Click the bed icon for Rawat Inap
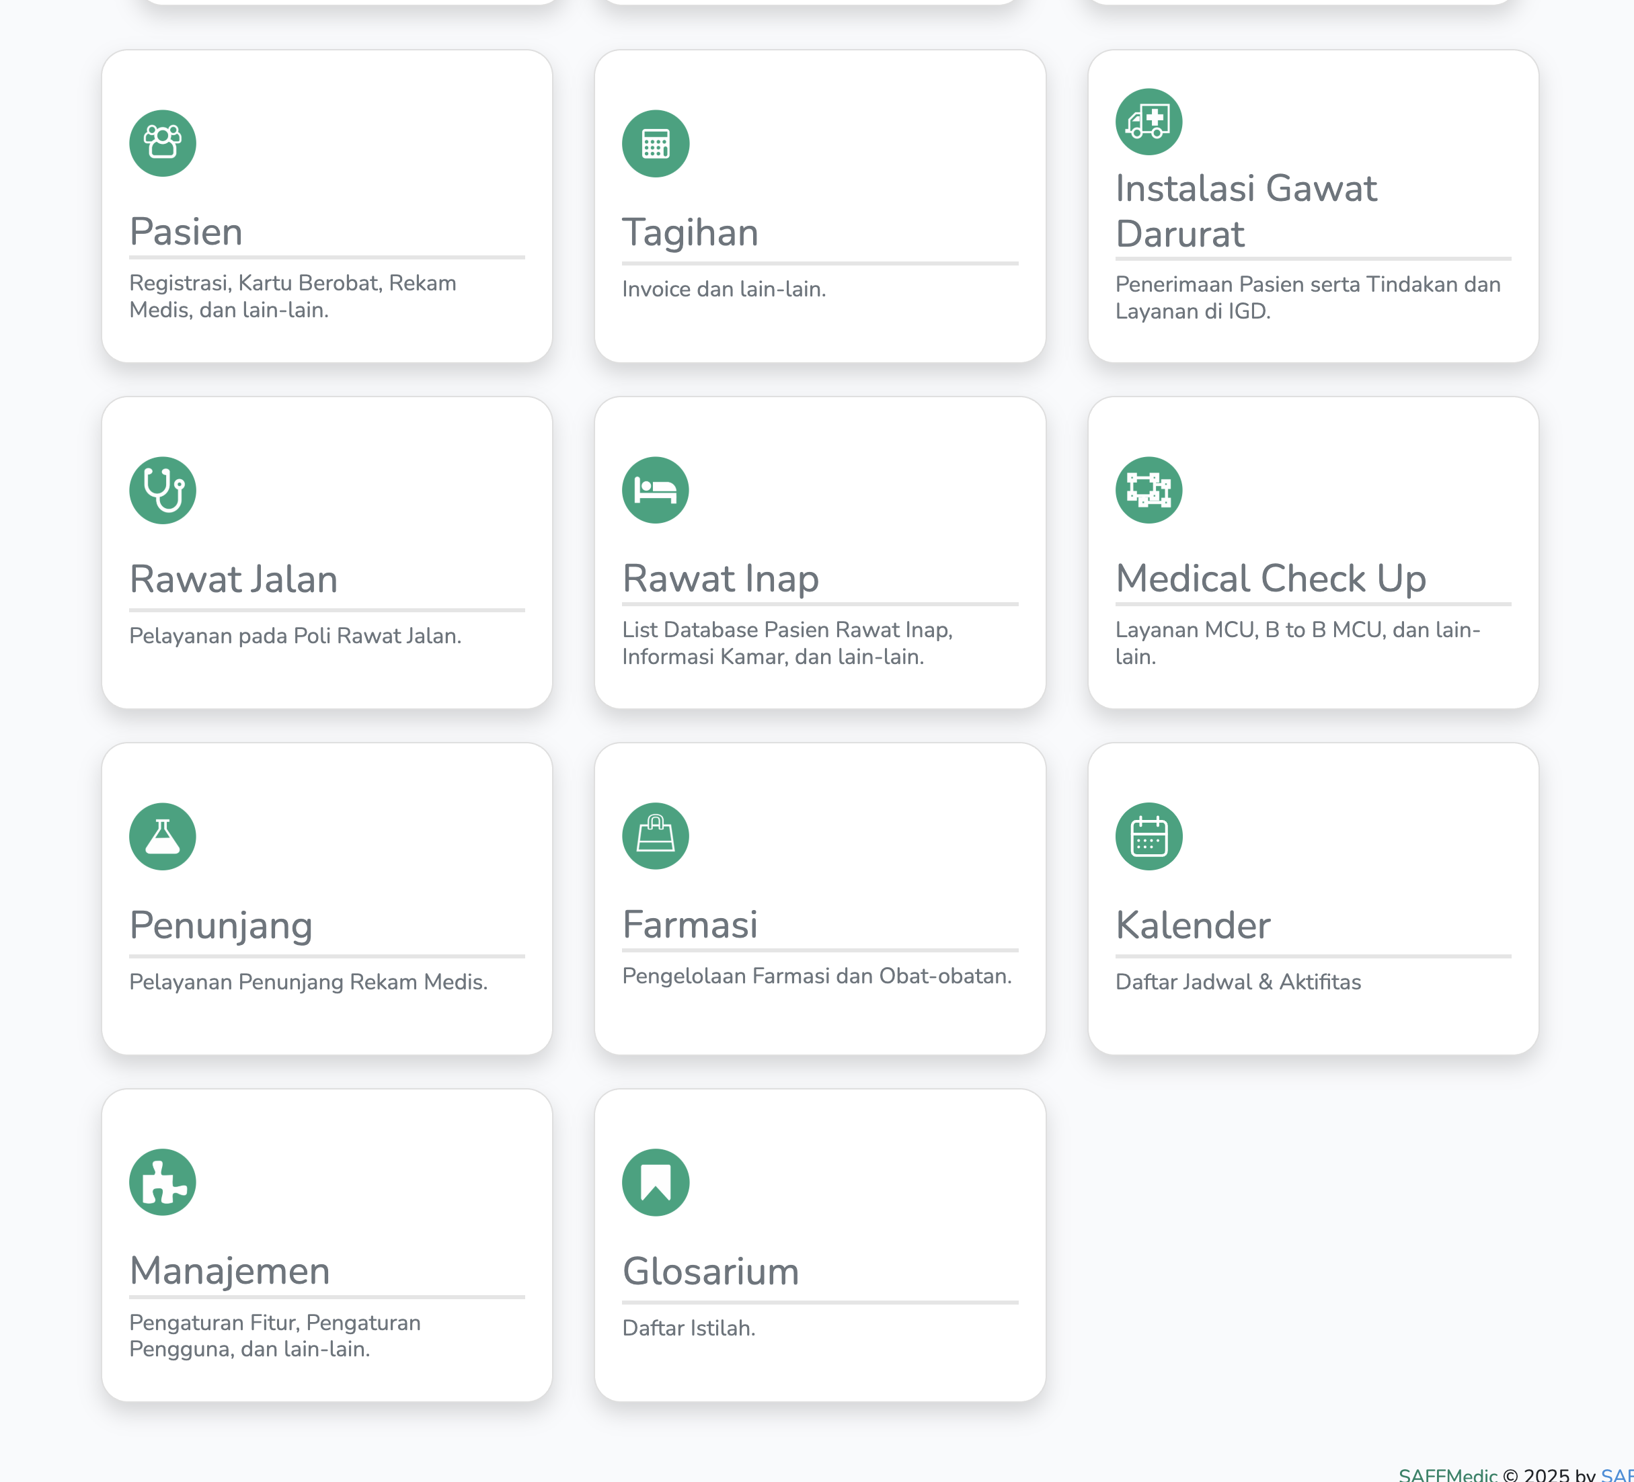Screen dimensions: 1634x1482 (655, 490)
